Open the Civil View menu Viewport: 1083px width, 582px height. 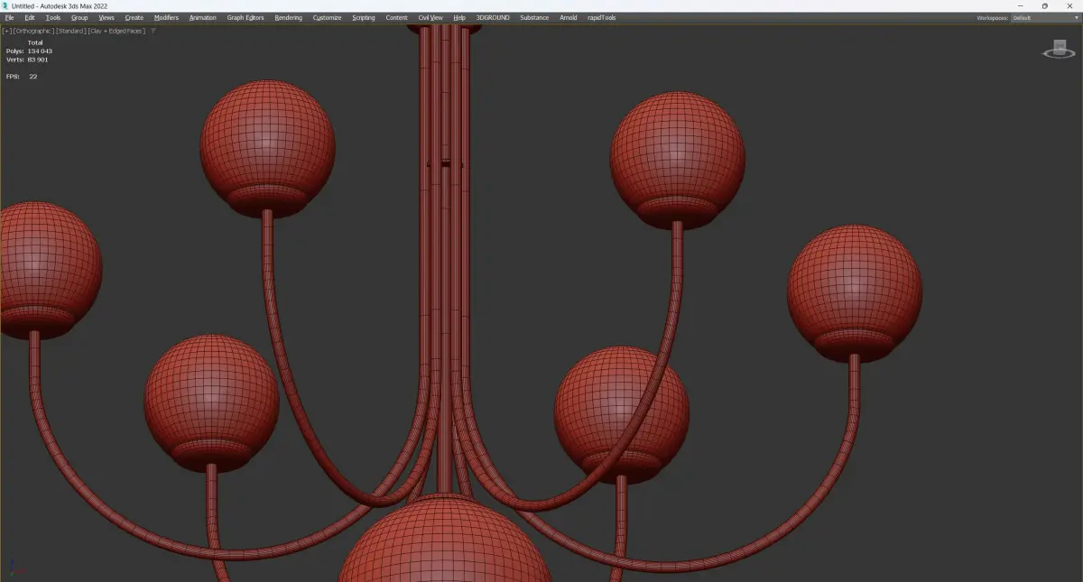click(430, 17)
